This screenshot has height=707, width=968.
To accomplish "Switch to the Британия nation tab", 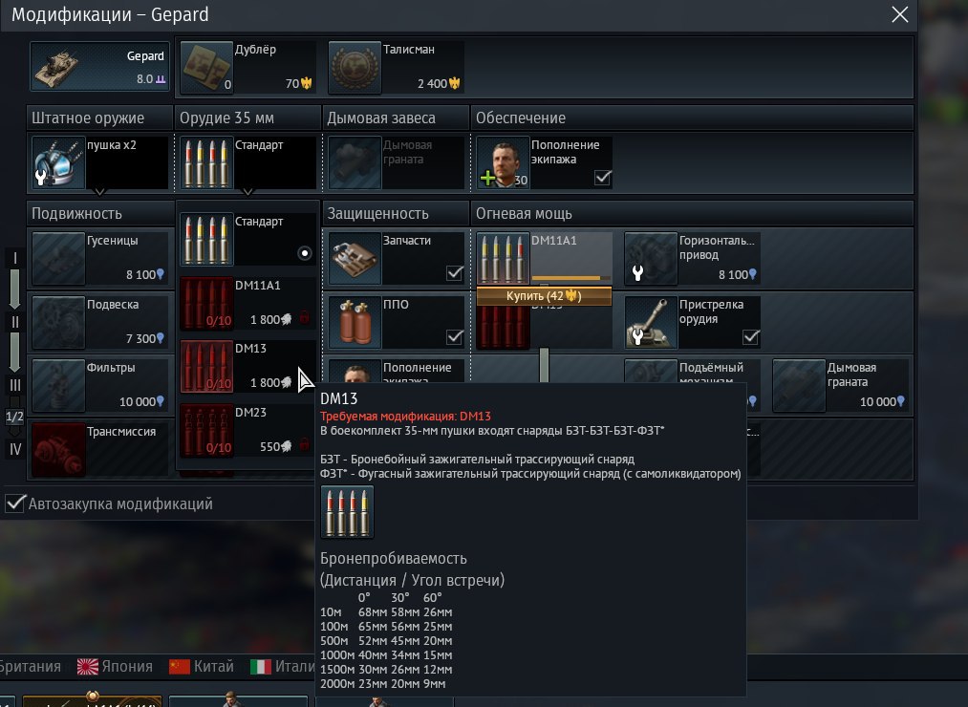I will 31,666.
